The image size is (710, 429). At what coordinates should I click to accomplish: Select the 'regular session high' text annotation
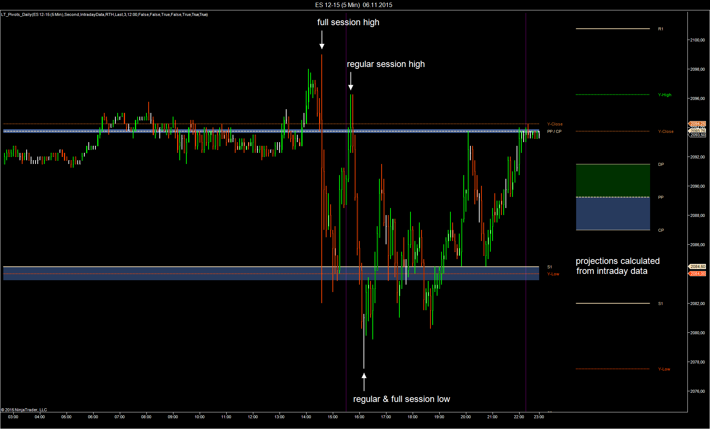click(386, 64)
